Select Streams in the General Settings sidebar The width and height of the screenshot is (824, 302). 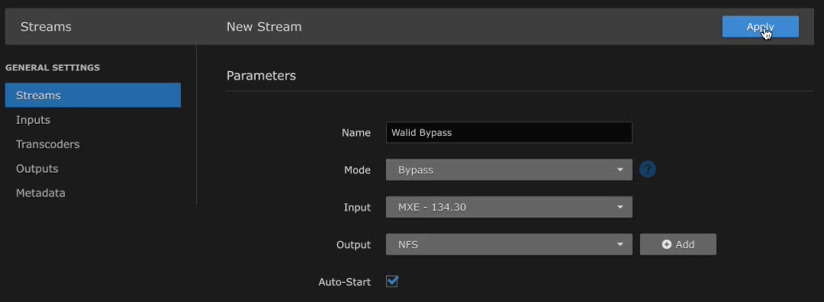pyautogui.click(x=93, y=95)
